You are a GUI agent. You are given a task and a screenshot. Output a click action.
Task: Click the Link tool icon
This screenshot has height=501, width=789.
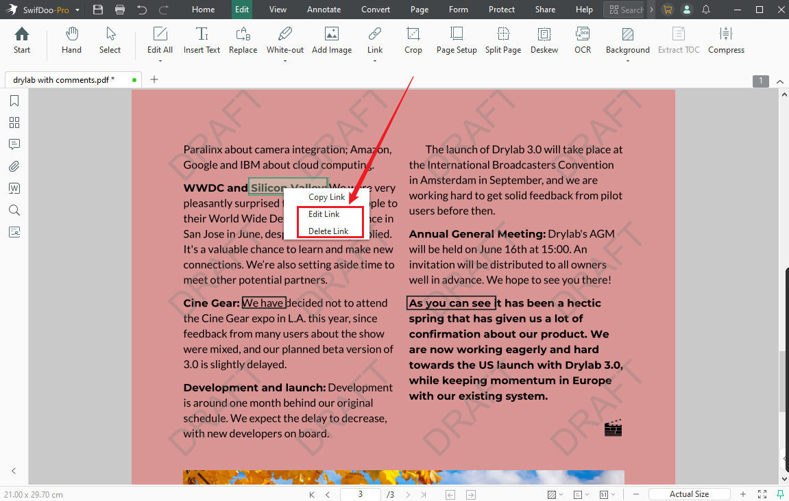click(x=375, y=34)
